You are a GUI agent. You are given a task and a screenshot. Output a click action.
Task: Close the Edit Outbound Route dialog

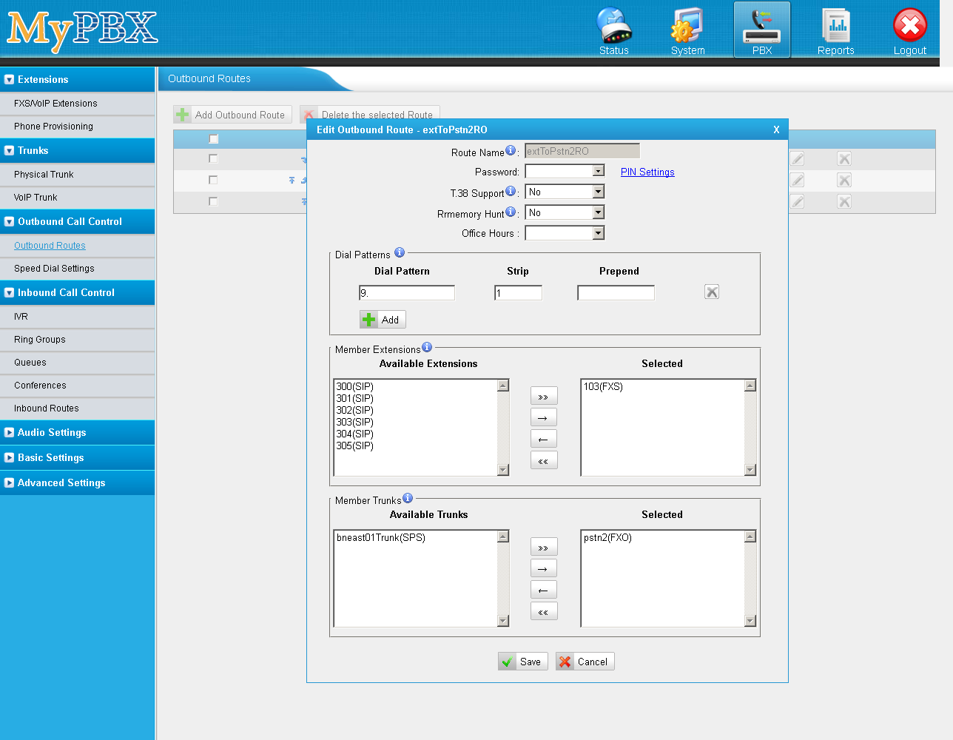coord(776,129)
